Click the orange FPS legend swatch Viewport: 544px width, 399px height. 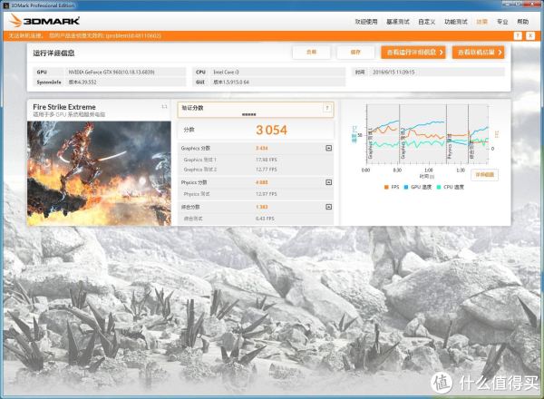click(x=386, y=187)
